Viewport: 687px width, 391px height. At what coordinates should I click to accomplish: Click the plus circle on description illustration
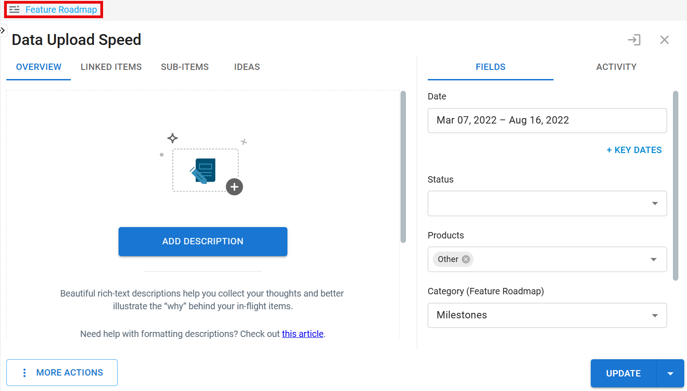tap(234, 187)
